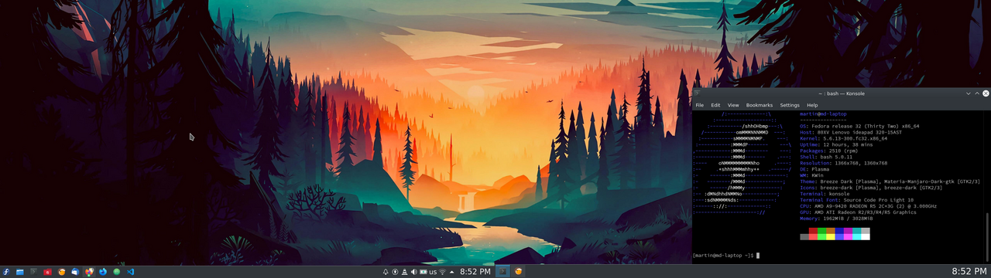
Task: Open the Wi-Fi network tray icon
Action: (x=443, y=272)
